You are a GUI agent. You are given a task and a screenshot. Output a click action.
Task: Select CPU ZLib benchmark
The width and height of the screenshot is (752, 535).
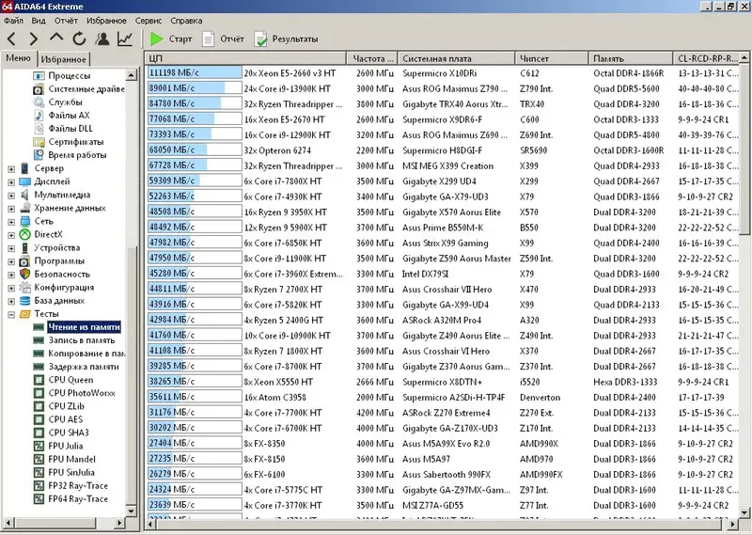pyautogui.click(x=66, y=406)
